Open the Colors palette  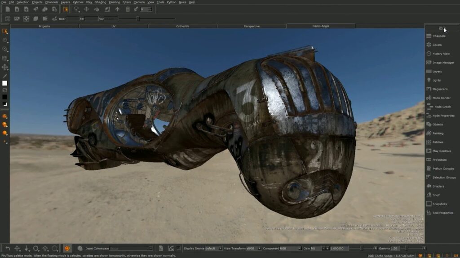pyautogui.click(x=437, y=45)
